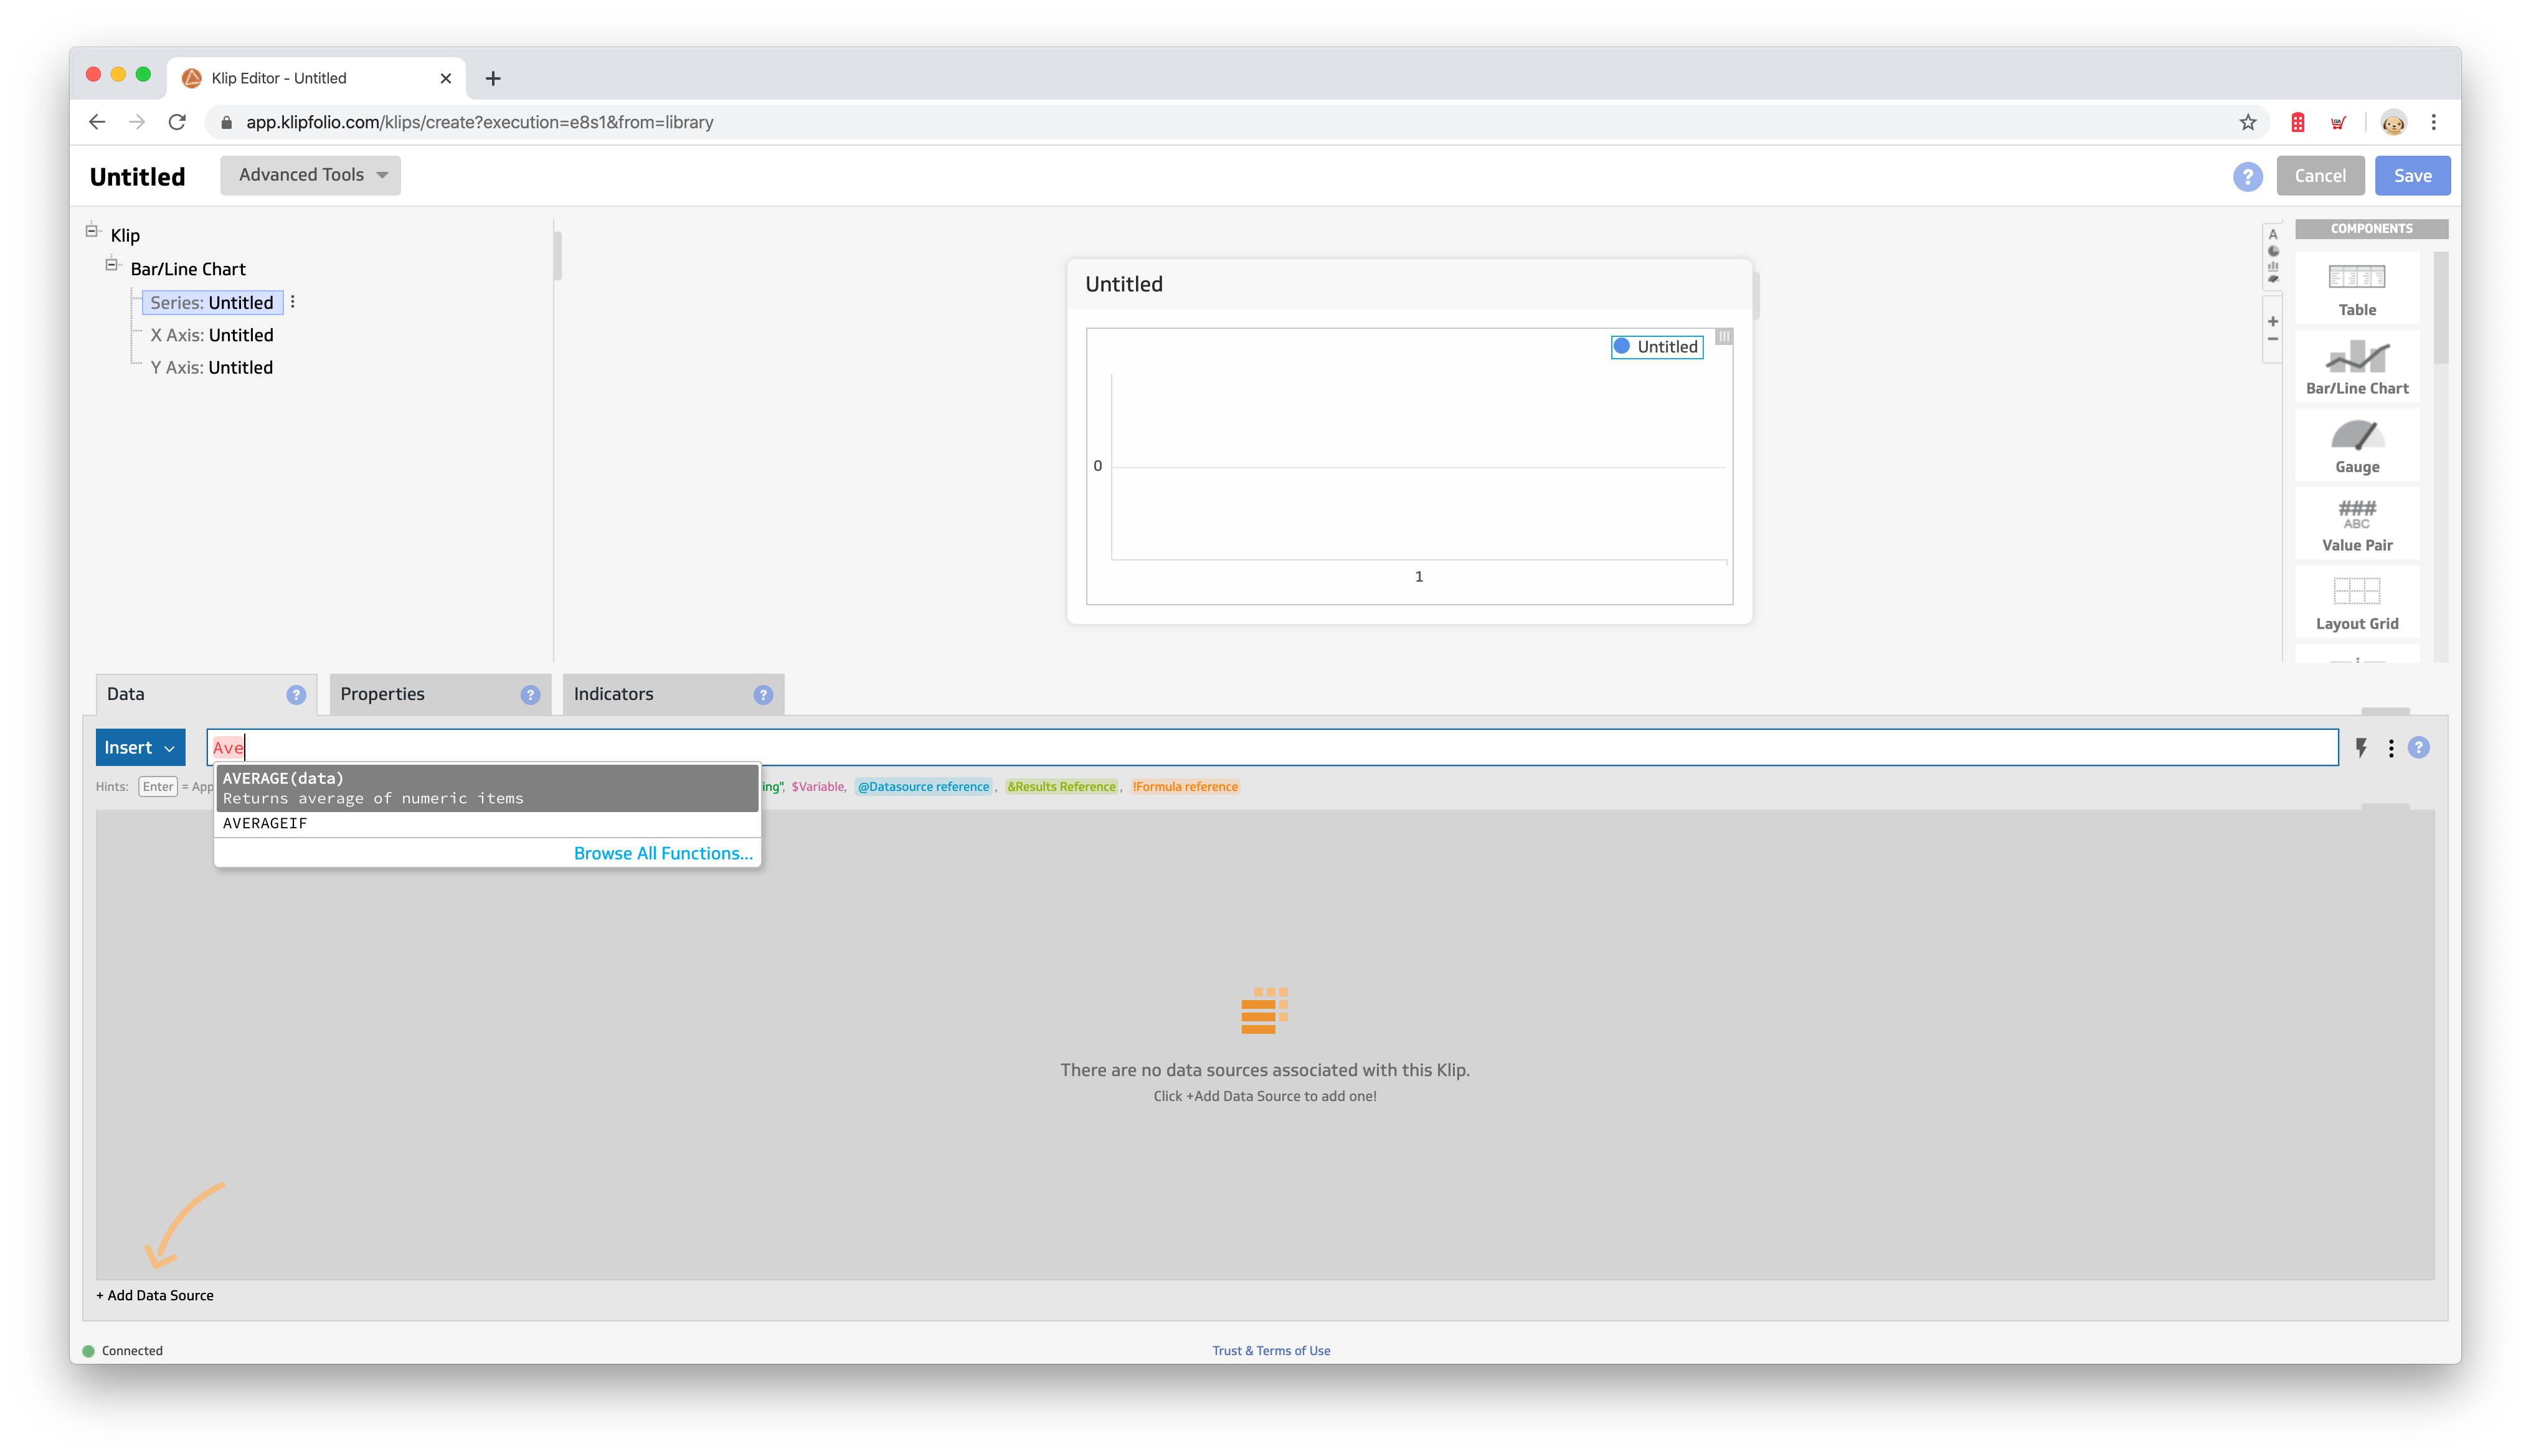2531x1456 pixels.
Task: Choose AVERAGE(data) from the autocomplete list
Action: click(487, 788)
